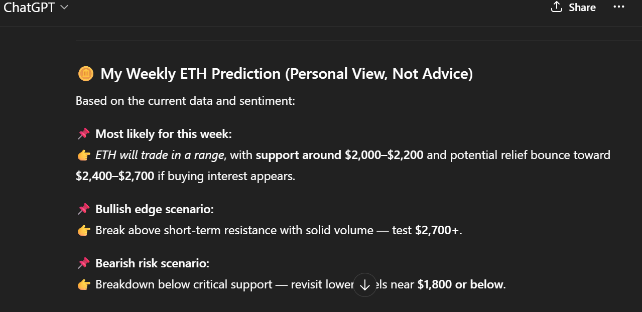Screen dimensions: 642x312
Task: Click the ChatGPT title label
Action: click(x=29, y=8)
